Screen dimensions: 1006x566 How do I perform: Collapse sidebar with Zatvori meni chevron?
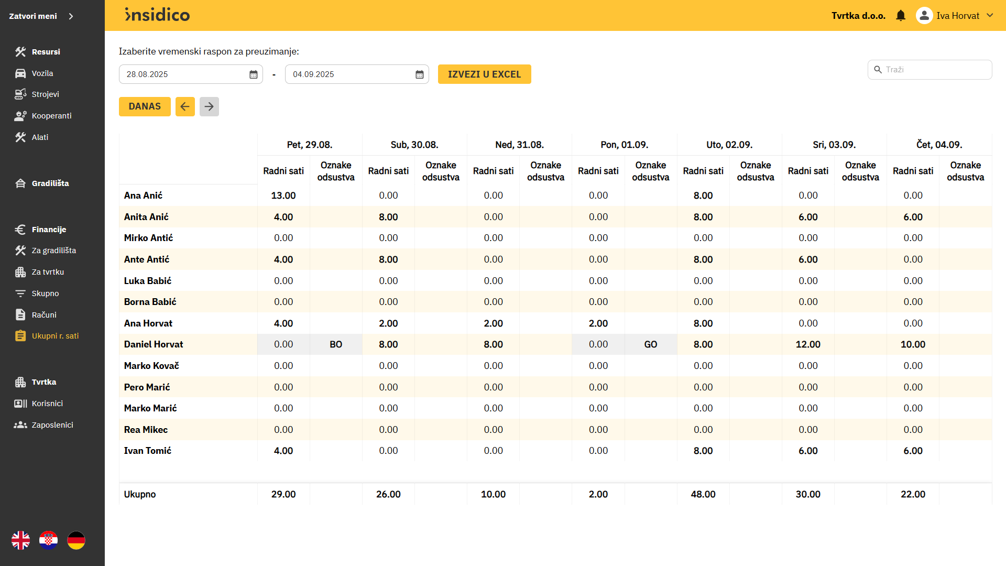pos(71,16)
